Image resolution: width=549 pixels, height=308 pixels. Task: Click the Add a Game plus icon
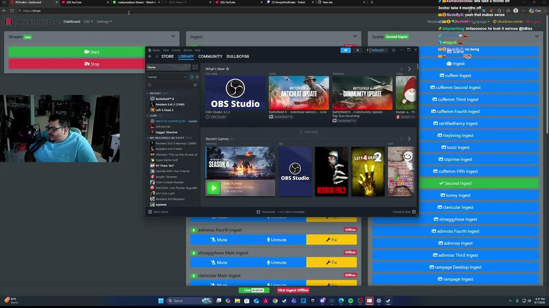pos(150,212)
